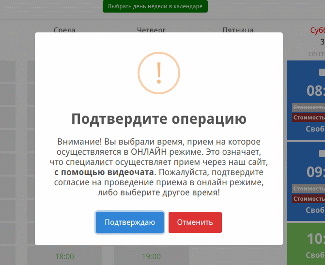Image resolution: width=325 pixels, height=265 pixels.
Task: Click the white icon in the 09 slot
Action: pyautogui.click(x=322, y=153)
